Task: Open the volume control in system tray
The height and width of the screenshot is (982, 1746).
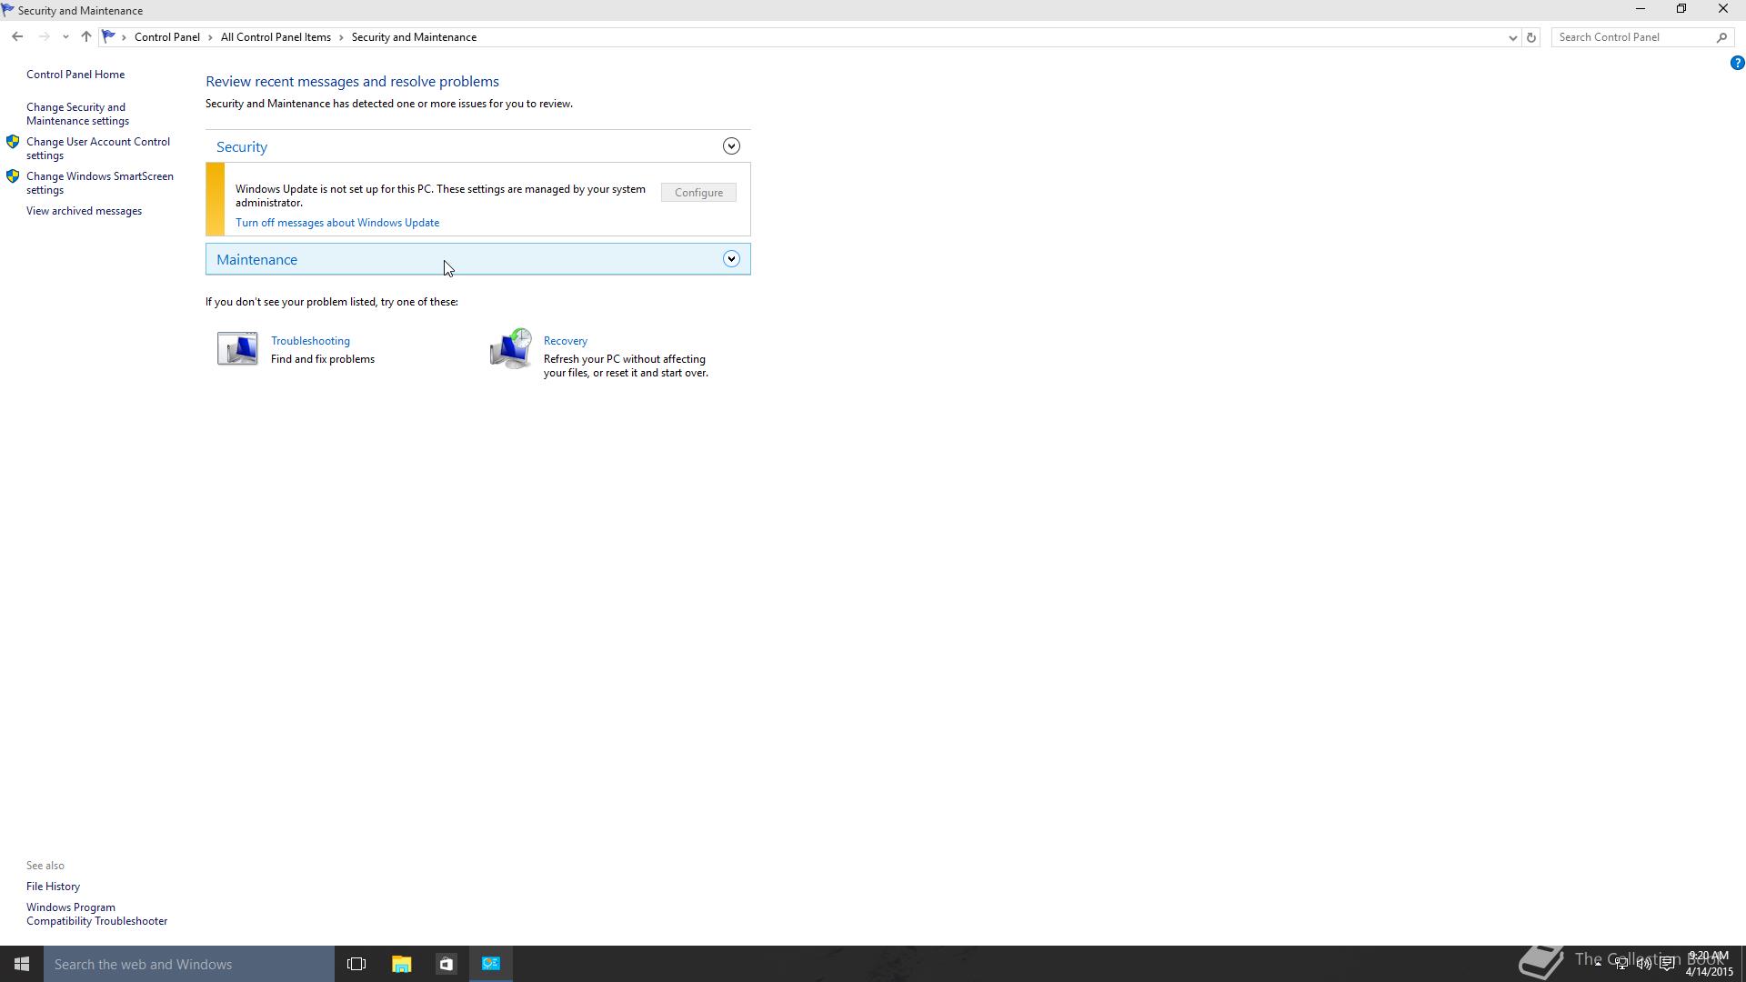Action: 1644,964
